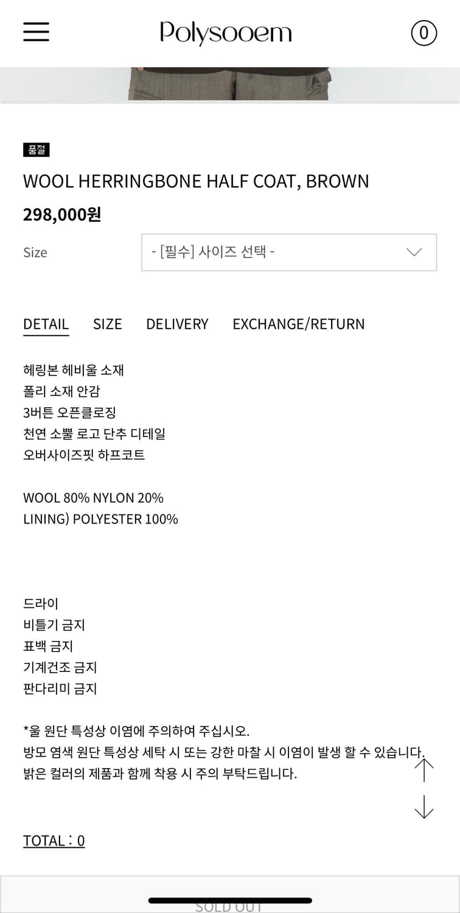Tap the WOOL 80% NYLON 20% text
Image resolution: width=460 pixels, height=913 pixels.
click(x=93, y=498)
